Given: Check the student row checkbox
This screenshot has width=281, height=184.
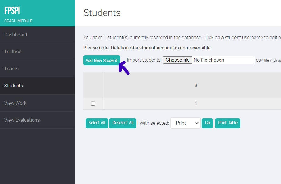Looking at the screenshot, I should tap(94, 103).
